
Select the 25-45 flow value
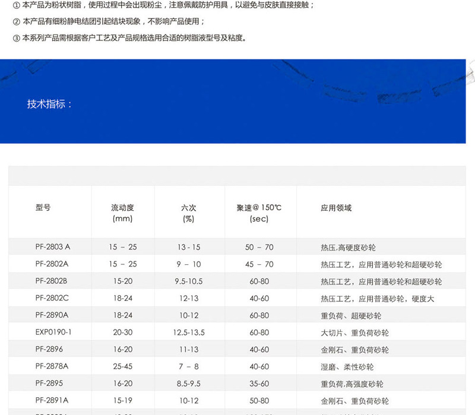123,367
